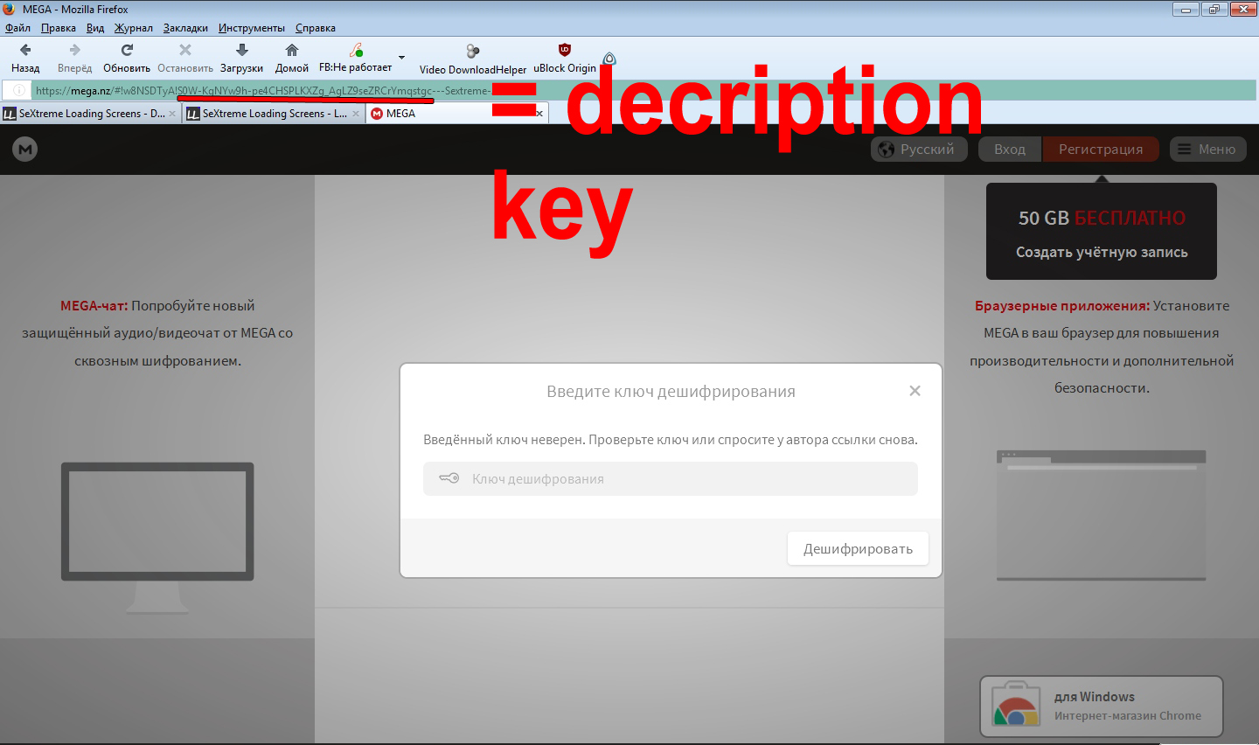
Task: Click the Регистрация button
Action: click(1100, 149)
